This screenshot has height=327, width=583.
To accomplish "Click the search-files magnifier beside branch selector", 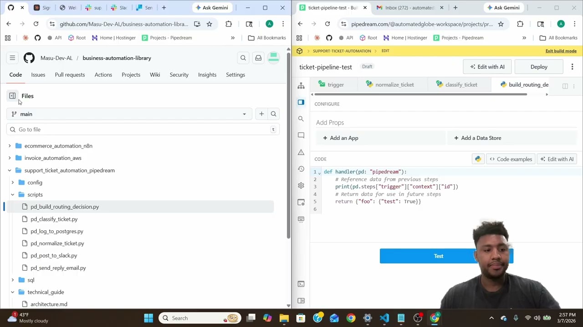I will (273, 114).
